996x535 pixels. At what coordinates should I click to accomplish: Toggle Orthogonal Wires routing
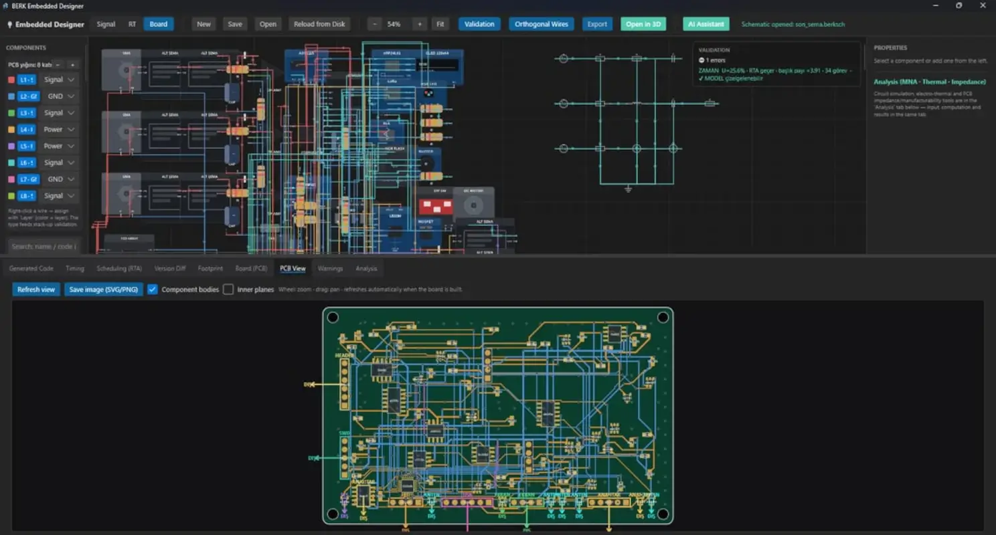pos(542,24)
